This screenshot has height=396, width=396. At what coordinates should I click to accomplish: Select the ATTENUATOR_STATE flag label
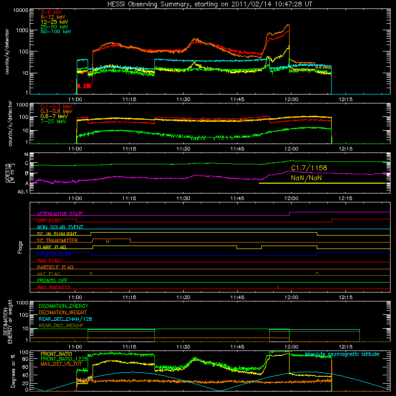click(60, 214)
